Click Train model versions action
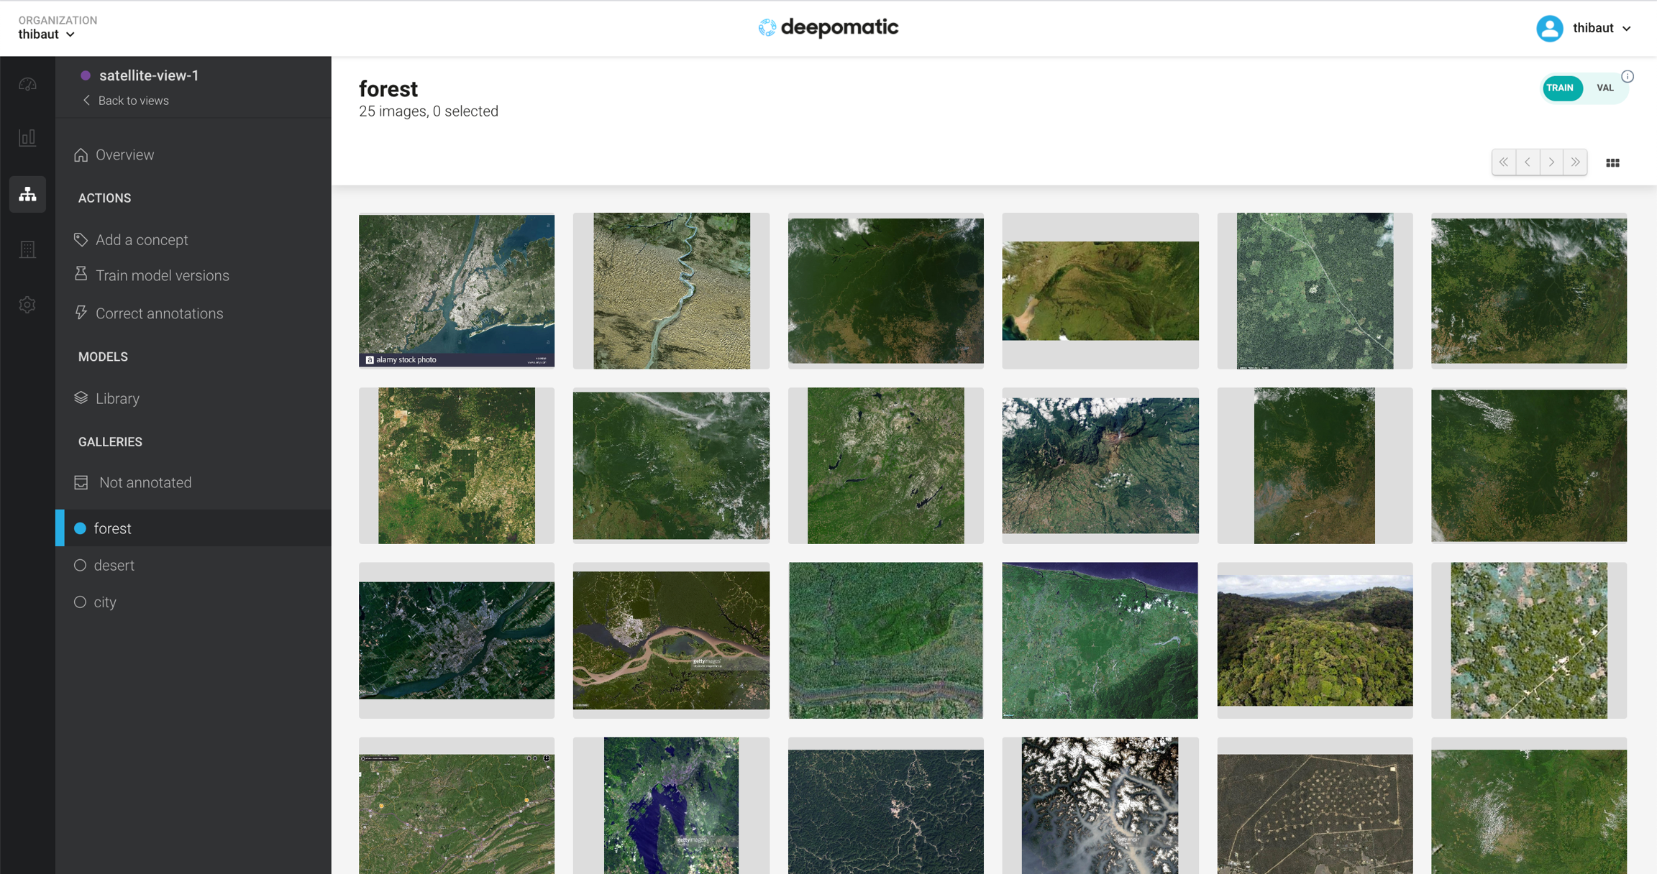 pos(162,275)
